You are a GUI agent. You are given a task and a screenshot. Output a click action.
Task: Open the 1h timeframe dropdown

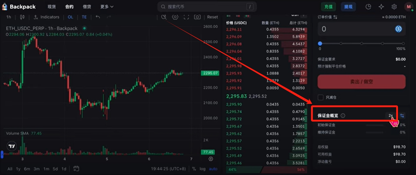(x=9, y=17)
